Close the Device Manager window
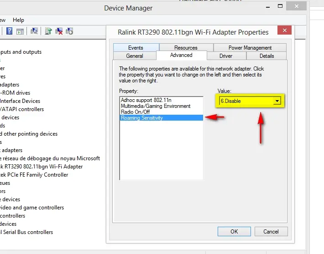This screenshot has height=254, width=324. (296, 6)
